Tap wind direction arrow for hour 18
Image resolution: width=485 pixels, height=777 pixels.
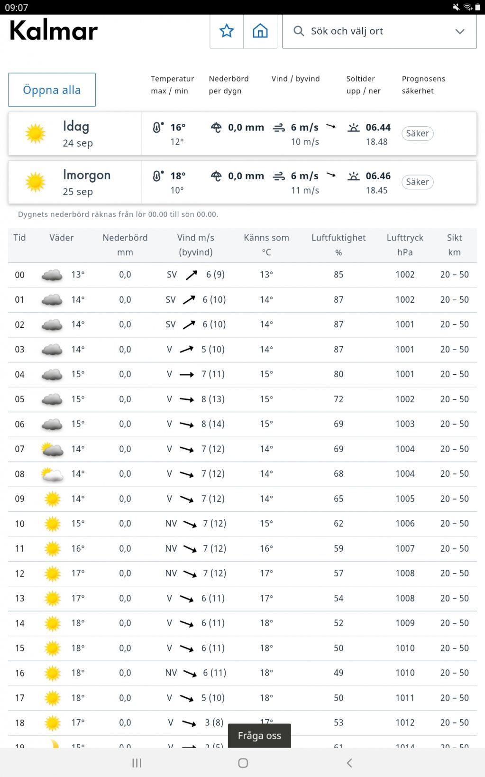pos(189,723)
